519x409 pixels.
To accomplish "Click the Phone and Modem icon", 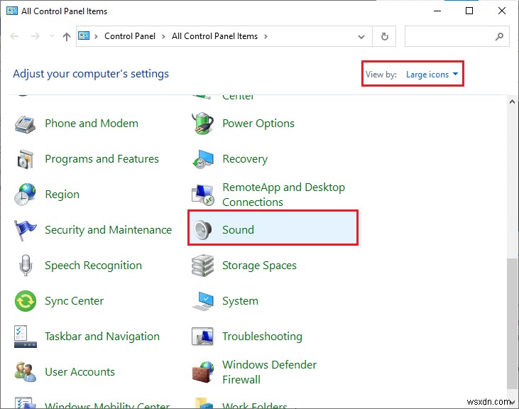I will [x=26, y=123].
